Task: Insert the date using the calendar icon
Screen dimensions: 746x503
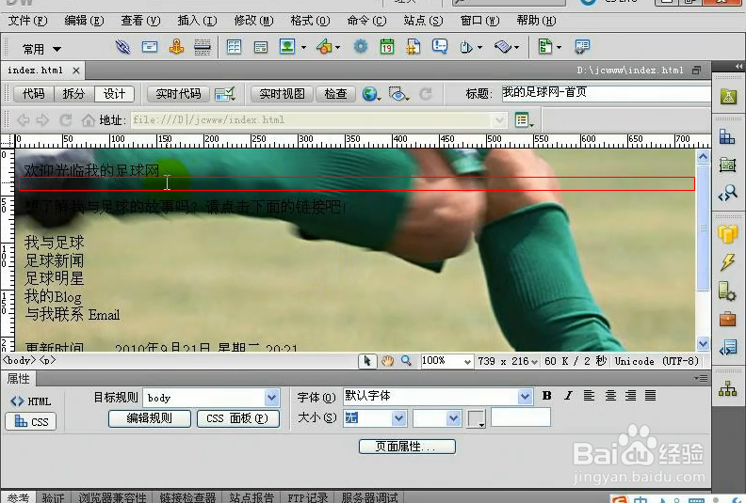Action: (x=387, y=47)
